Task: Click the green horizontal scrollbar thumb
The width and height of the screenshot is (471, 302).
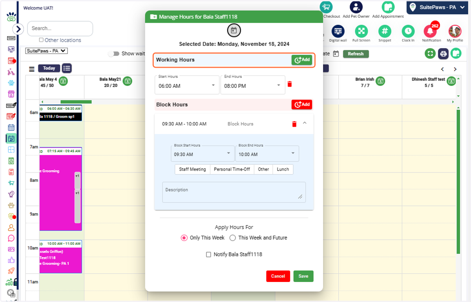Action: click(x=76, y=102)
